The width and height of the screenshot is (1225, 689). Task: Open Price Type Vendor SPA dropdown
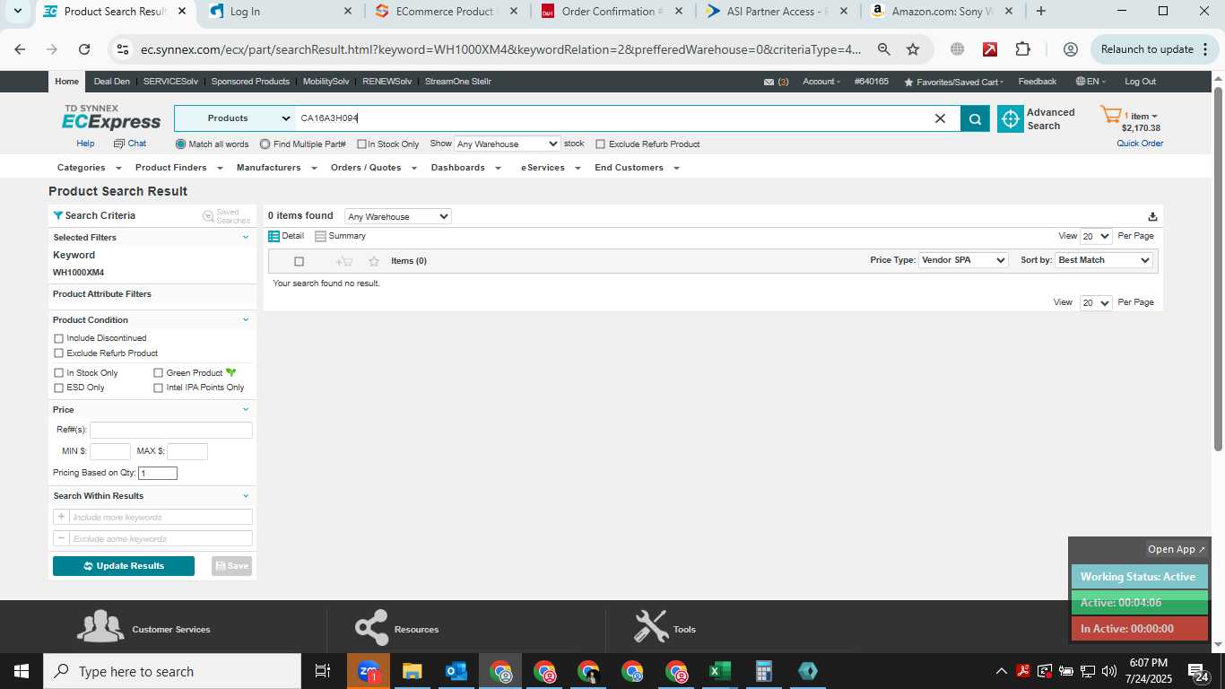point(964,260)
